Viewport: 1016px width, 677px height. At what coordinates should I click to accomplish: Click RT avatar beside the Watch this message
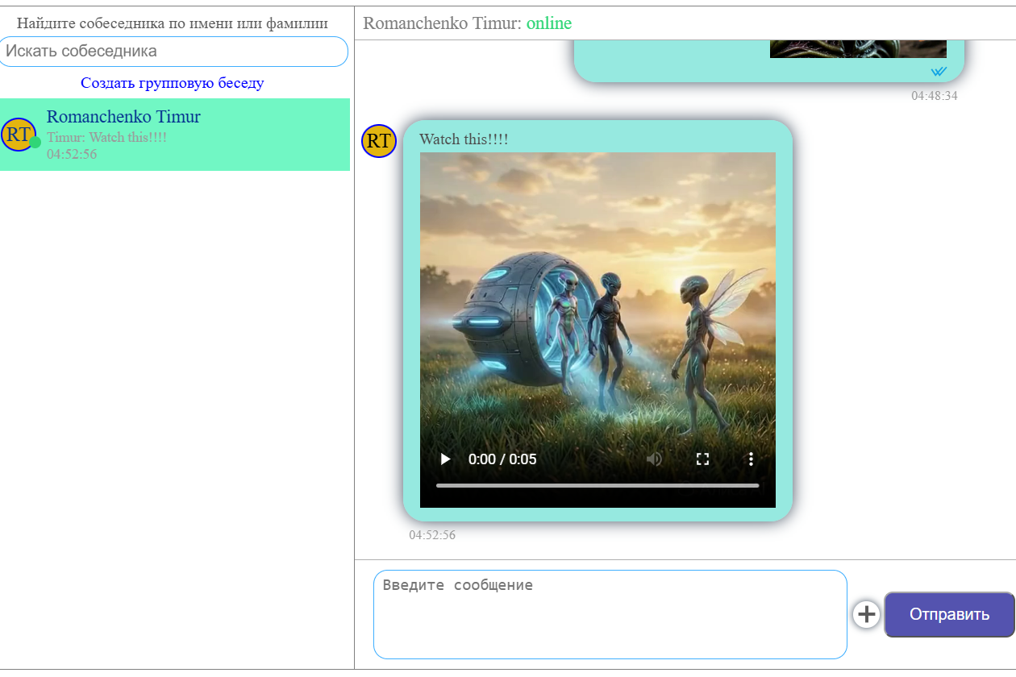(379, 142)
